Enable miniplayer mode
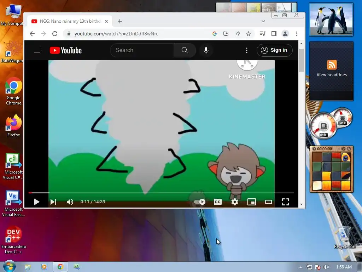Image resolution: width=362 pixels, height=272 pixels. point(252,202)
